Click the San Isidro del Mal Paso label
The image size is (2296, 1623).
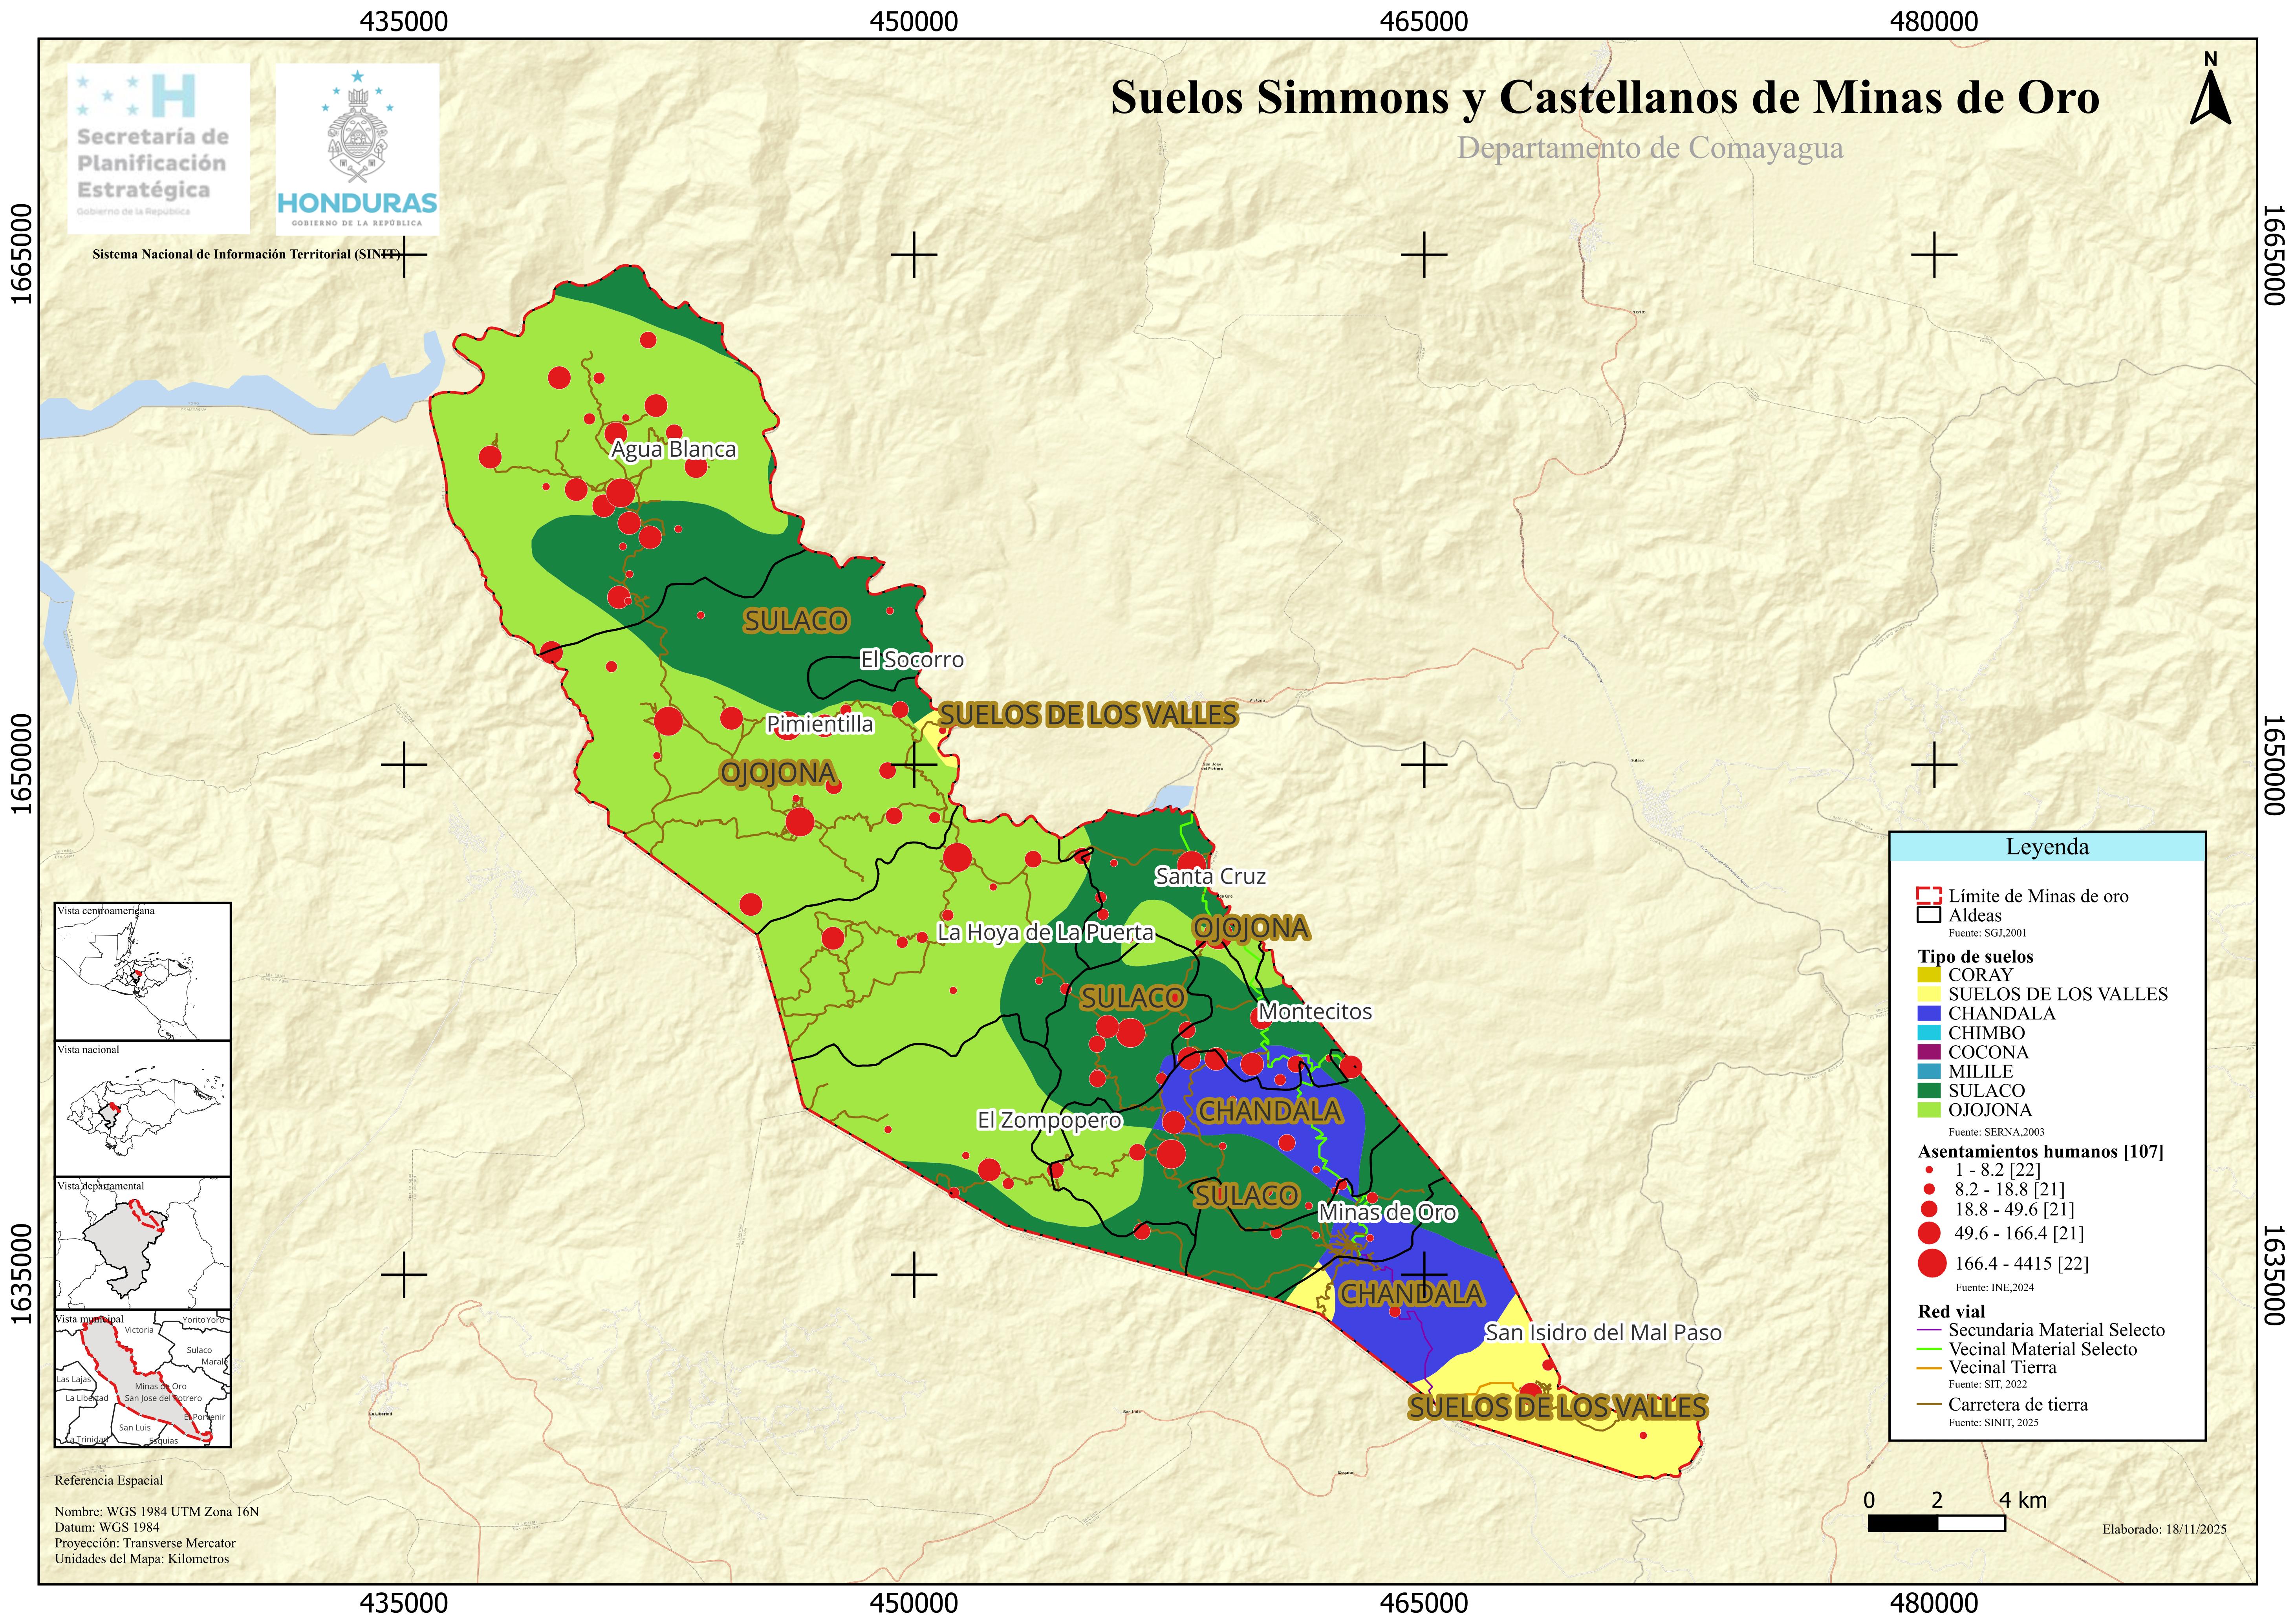pos(1603,1333)
